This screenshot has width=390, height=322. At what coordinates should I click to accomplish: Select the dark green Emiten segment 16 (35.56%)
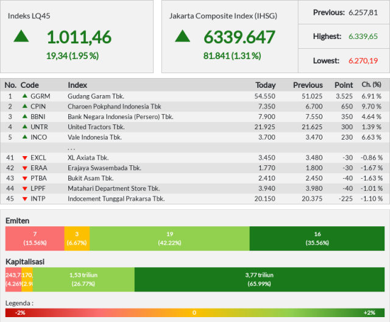point(317,238)
